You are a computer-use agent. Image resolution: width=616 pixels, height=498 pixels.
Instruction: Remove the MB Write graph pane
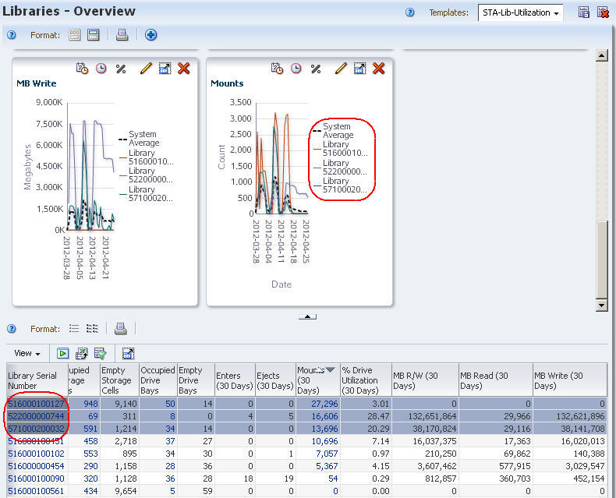click(184, 69)
